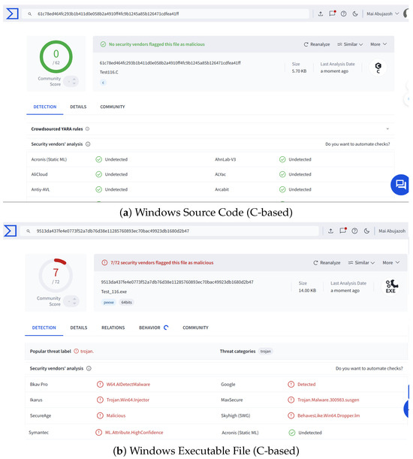Click the 0/62 detection score circle
The height and width of the screenshot is (459, 413).
(x=56, y=57)
